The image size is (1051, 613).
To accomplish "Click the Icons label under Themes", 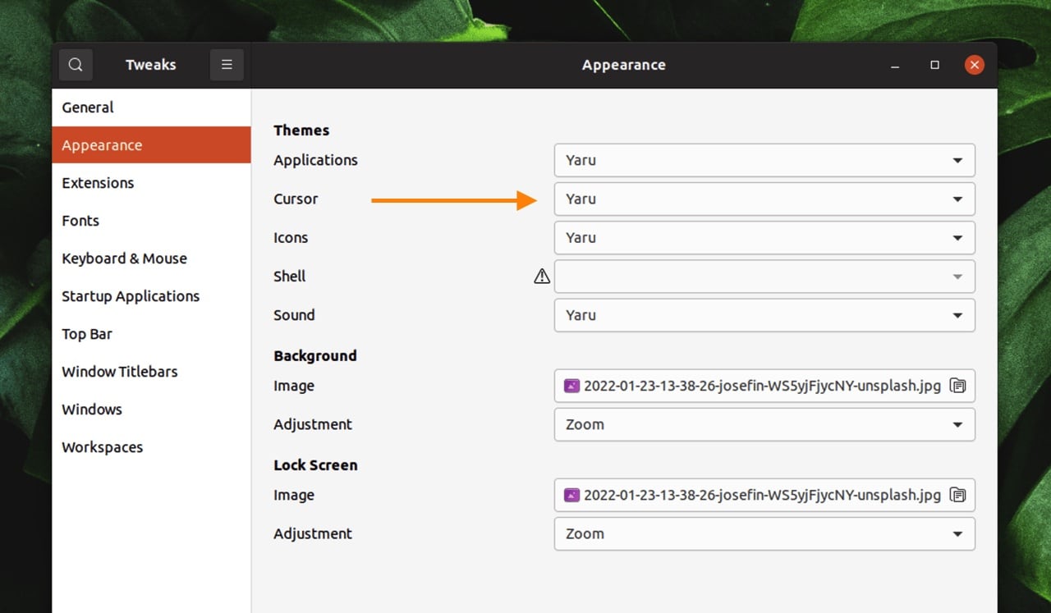I will point(291,238).
